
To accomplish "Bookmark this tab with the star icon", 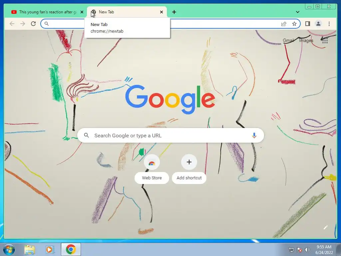I will pyautogui.click(x=294, y=24).
